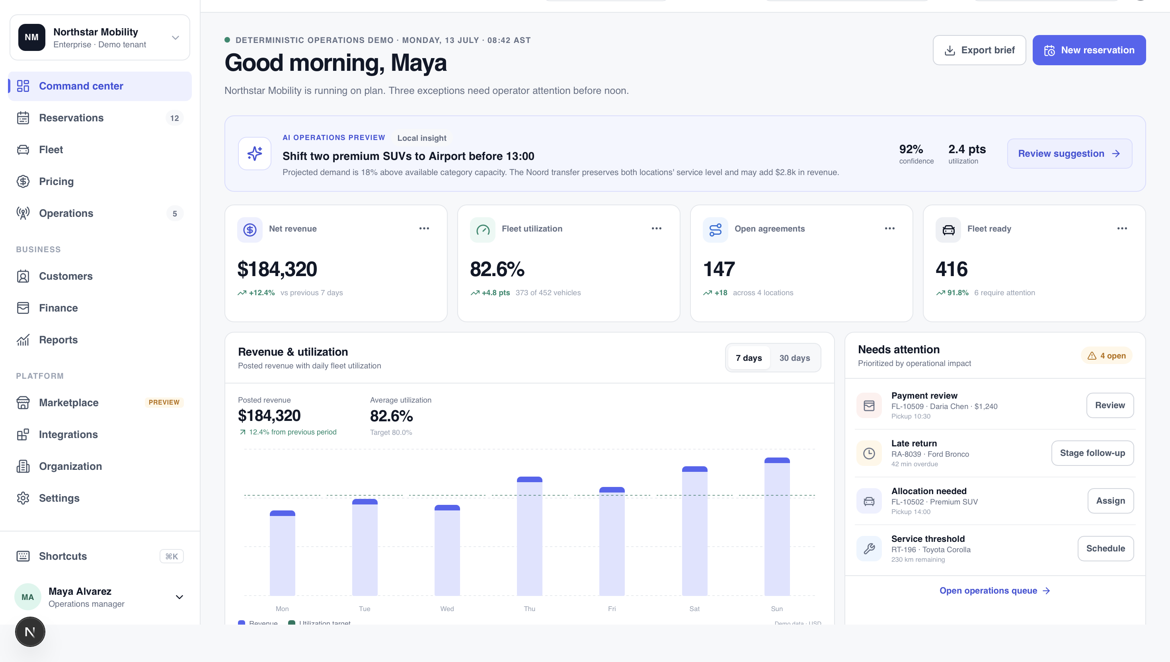
Task: Open the Open agreements card options menu
Action: click(890, 228)
